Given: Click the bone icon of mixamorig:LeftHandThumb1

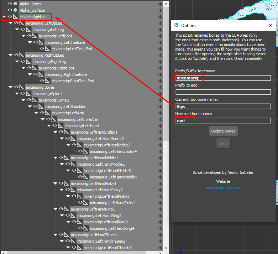Looking at the screenshot, I should pyautogui.click(x=67, y=235).
